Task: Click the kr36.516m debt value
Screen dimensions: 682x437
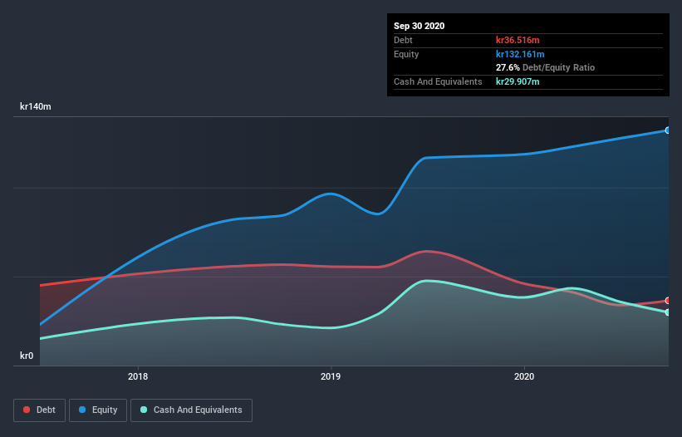Action: click(x=518, y=40)
